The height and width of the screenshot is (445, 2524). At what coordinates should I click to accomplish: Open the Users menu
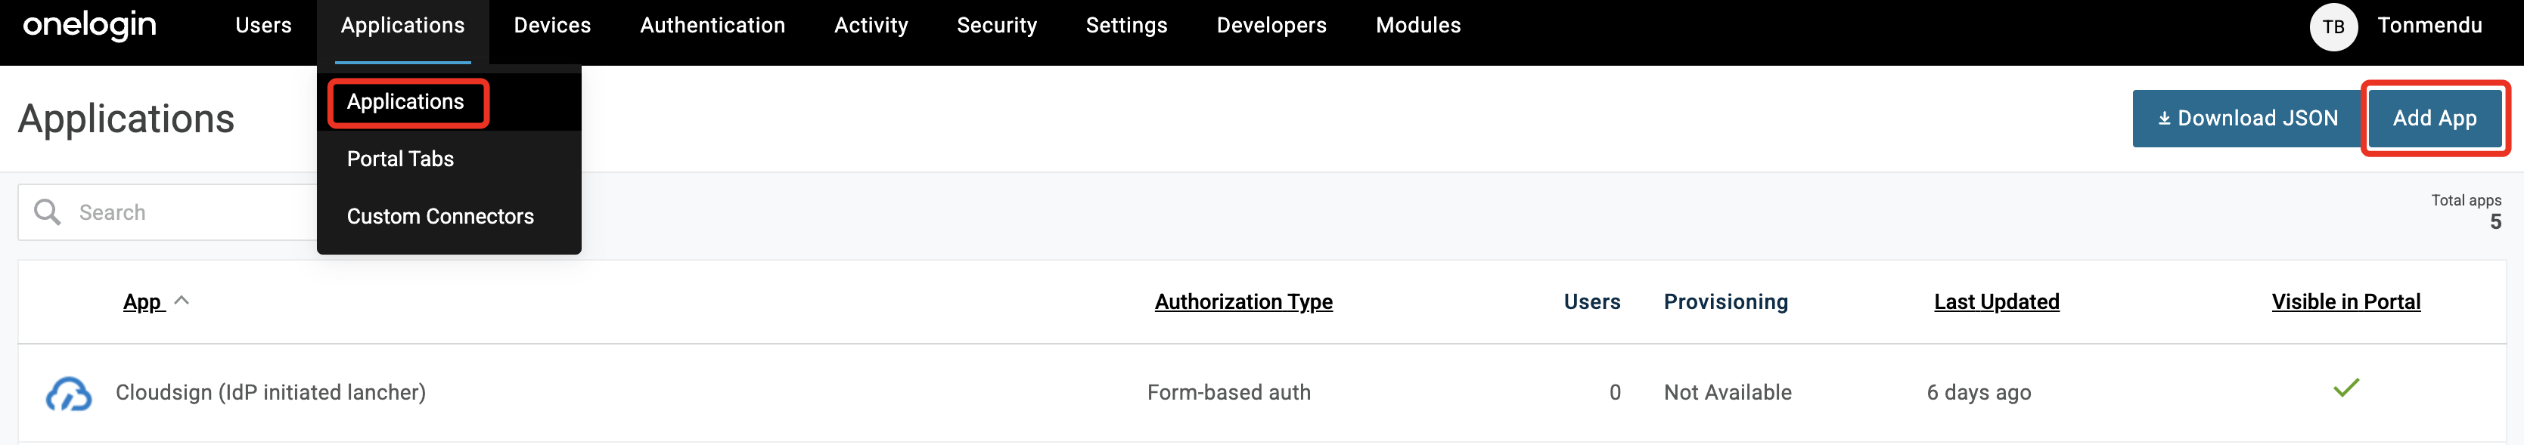click(x=262, y=26)
